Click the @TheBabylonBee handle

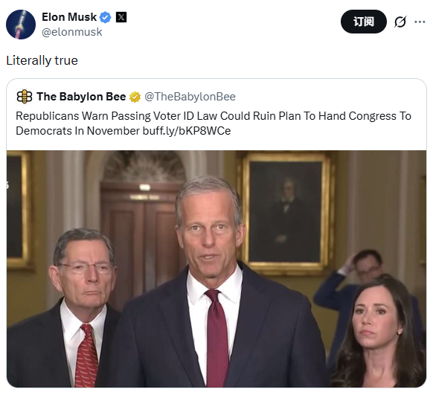[x=190, y=97]
